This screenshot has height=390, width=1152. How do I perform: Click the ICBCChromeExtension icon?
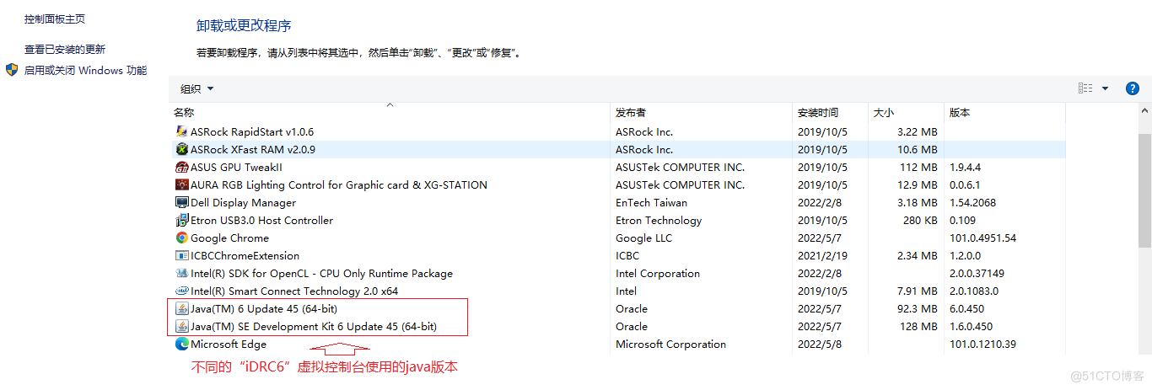181,255
